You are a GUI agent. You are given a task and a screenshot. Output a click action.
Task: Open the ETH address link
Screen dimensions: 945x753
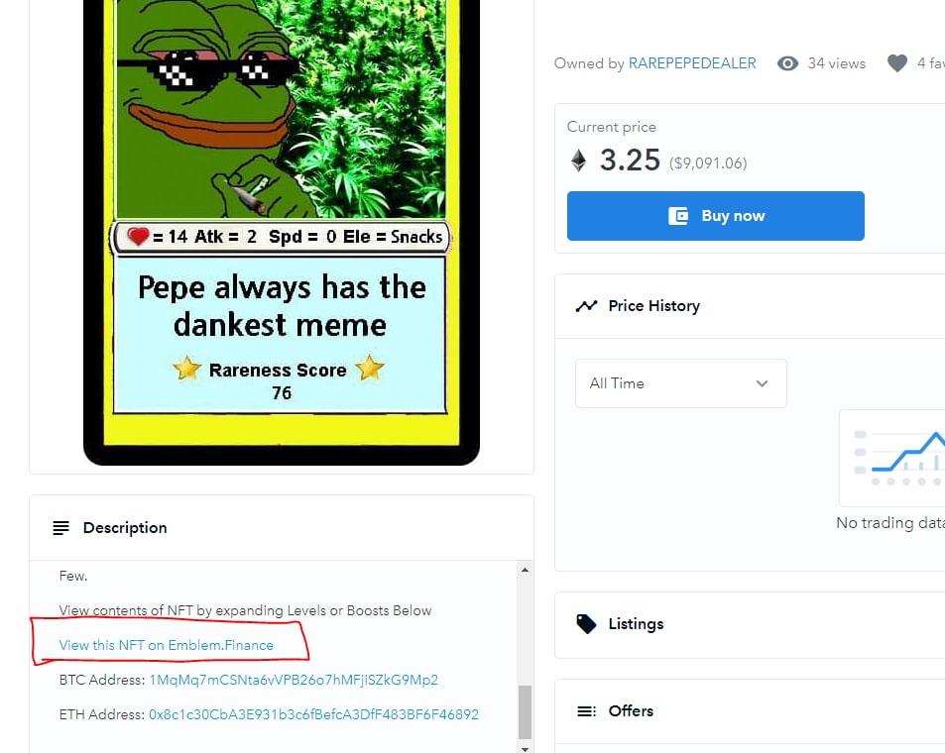coord(313,714)
